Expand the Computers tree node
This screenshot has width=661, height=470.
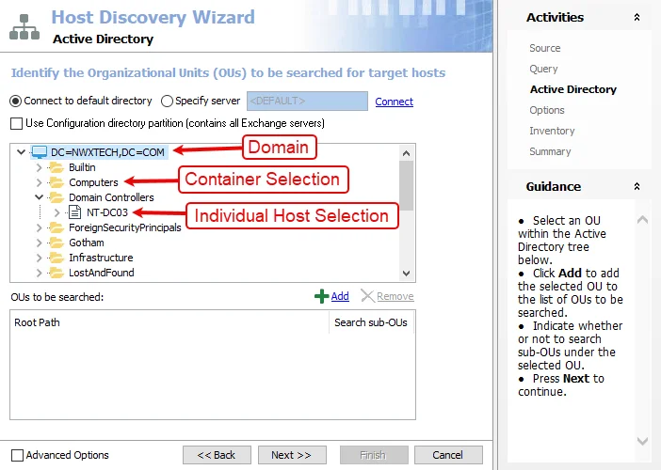(x=40, y=182)
